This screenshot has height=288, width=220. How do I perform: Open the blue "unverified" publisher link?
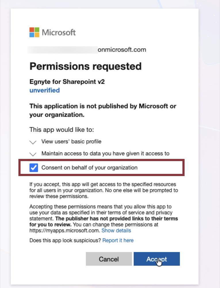45,90
